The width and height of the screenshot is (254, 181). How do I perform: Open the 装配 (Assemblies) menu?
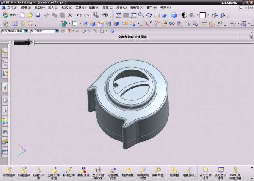click(94, 8)
